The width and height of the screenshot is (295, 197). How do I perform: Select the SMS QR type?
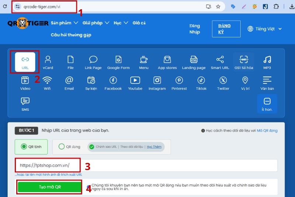click(25, 104)
